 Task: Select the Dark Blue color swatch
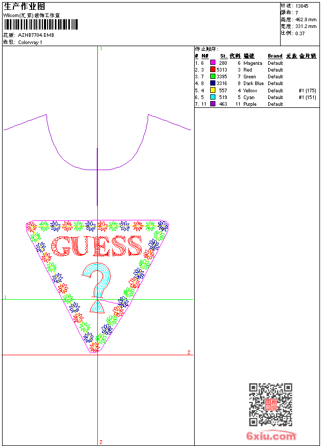[x=212, y=83]
